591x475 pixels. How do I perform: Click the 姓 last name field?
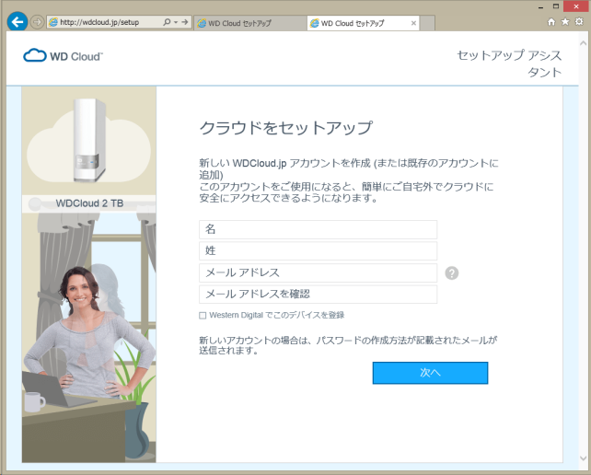319,250
